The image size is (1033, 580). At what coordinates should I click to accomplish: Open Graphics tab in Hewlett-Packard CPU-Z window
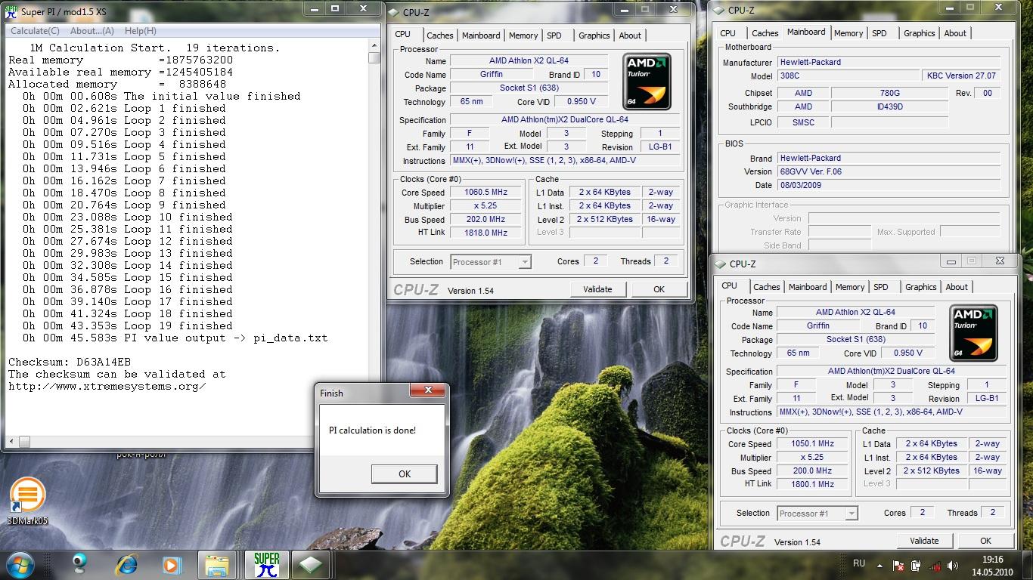click(x=919, y=33)
